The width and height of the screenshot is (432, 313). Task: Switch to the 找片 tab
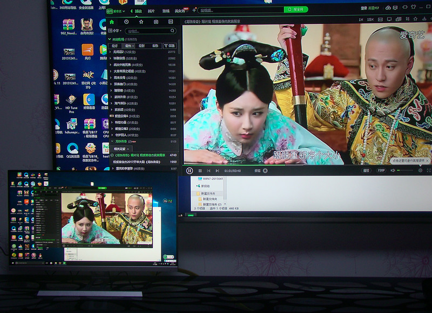(x=151, y=11)
